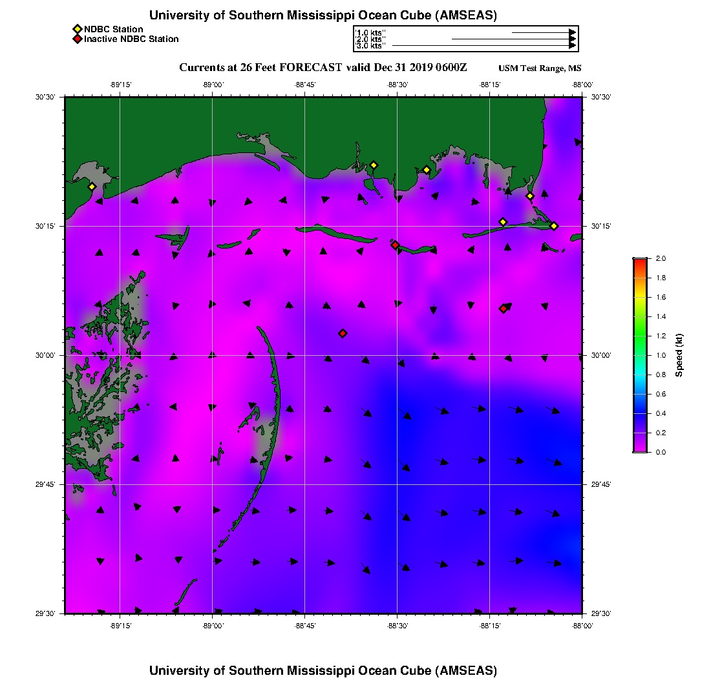Select red inactive station on the barrier island
This screenshot has width=711, height=678.
[395, 245]
